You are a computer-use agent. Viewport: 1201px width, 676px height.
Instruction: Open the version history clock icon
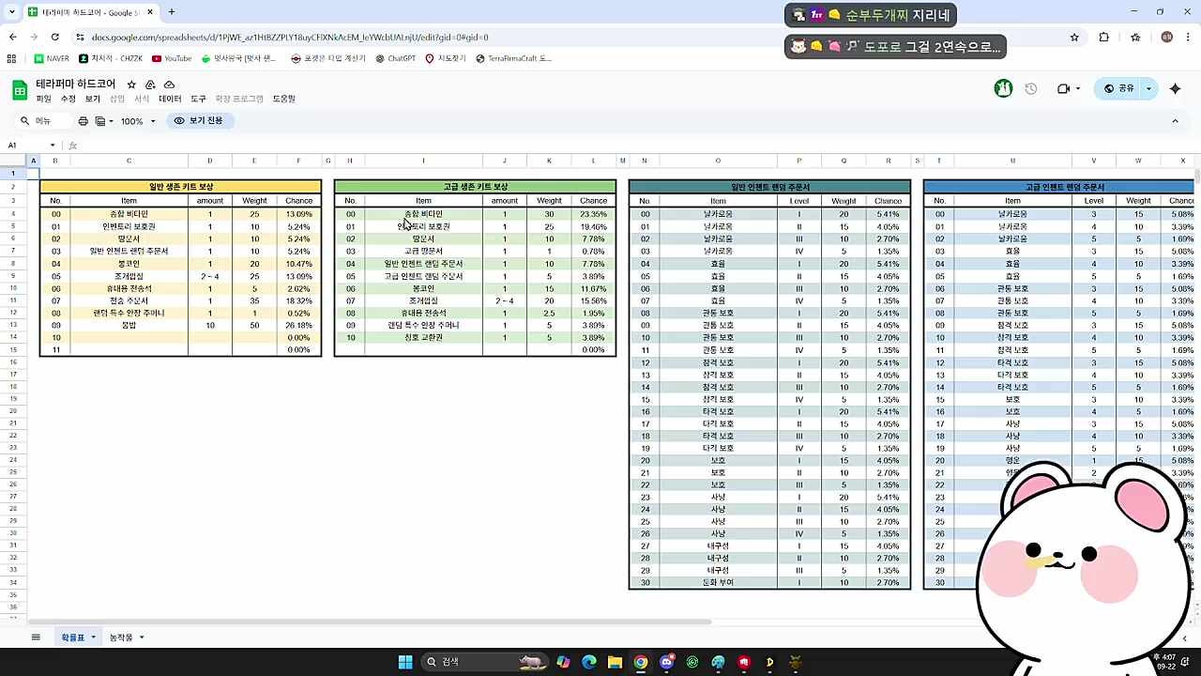(x=1031, y=88)
